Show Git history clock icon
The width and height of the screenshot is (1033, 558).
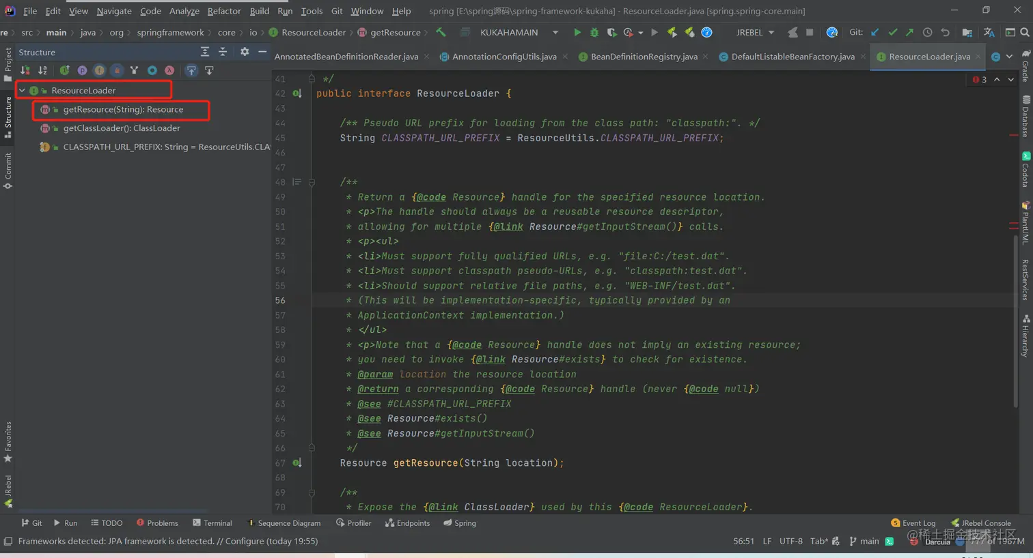927,32
